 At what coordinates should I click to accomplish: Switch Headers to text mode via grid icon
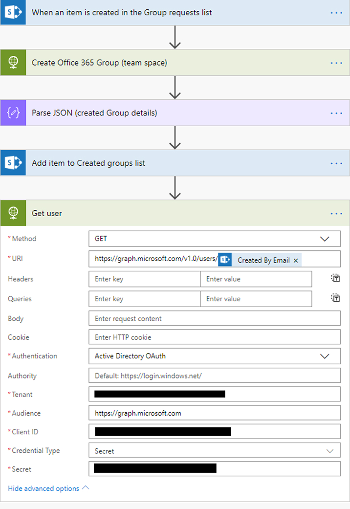pyautogui.click(x=336, y=278)
